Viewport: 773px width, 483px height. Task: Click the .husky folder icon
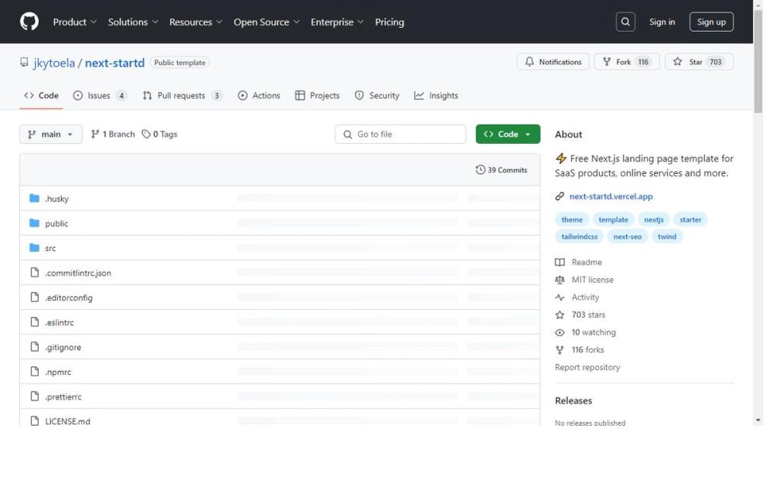coord(34,198)
